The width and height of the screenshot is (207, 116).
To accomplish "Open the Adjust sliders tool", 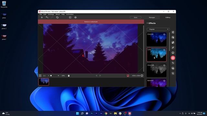I will coord(173,32).
